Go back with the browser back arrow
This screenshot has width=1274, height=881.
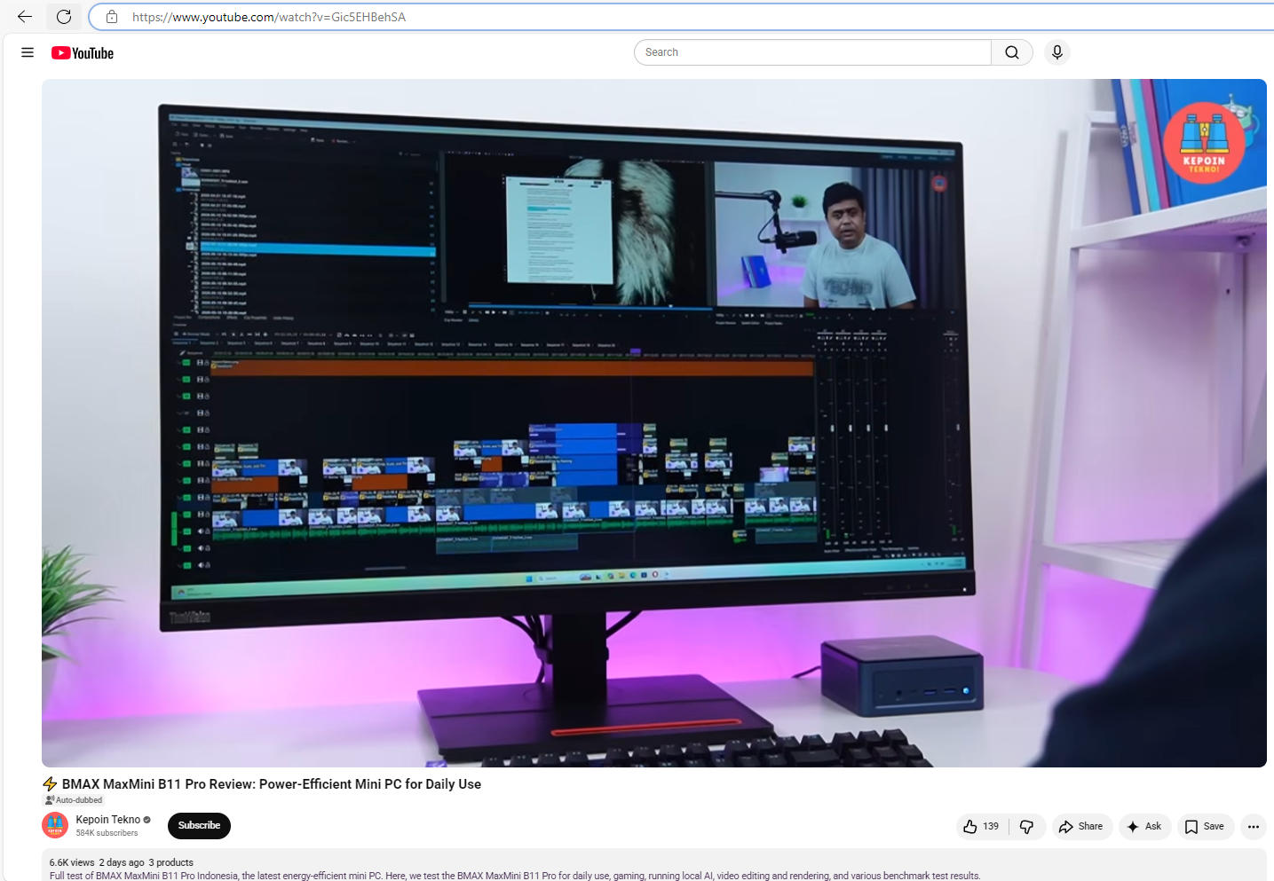pos(25,17)
